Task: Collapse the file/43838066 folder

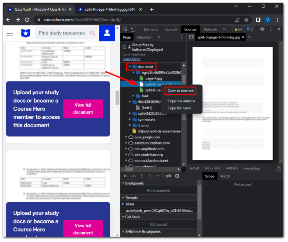Action: 130,102
